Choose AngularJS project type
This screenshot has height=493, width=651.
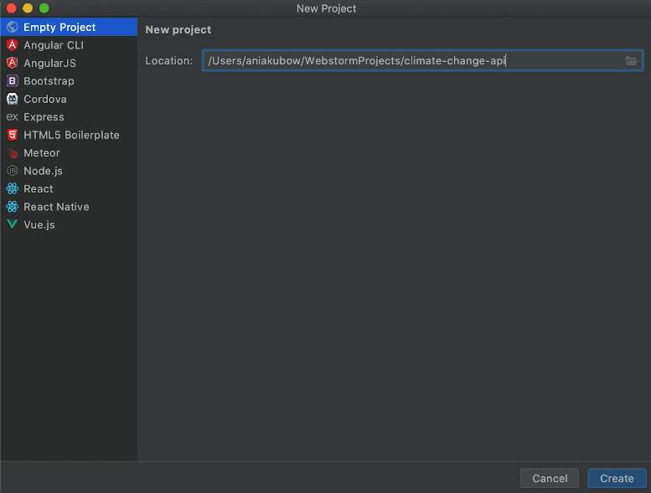(x=49, y=63)
